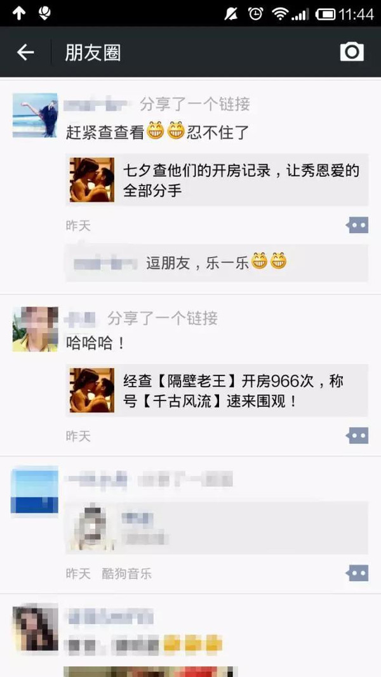Viewport: 381px width, 677px height.
Task: Tap the blurred username of first poster
Action: tap(97, 105)
